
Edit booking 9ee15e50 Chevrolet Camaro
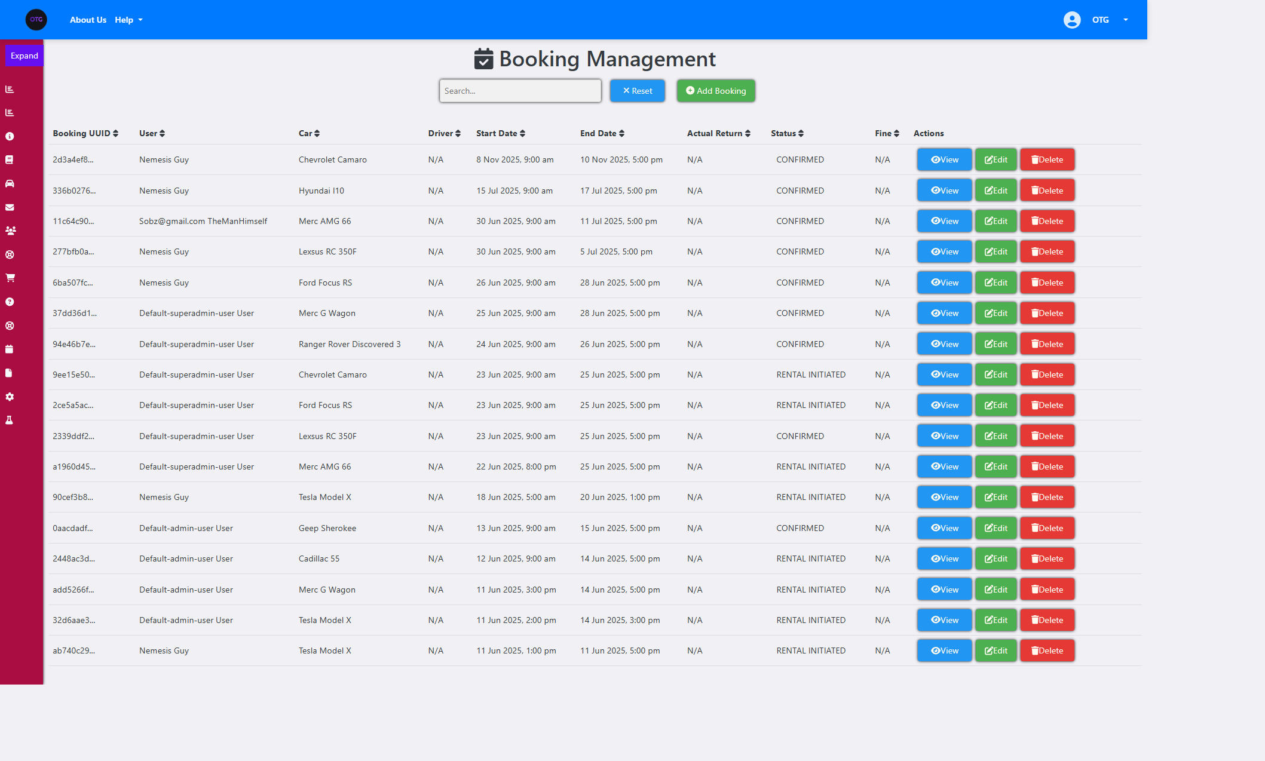tap(996, 375)
